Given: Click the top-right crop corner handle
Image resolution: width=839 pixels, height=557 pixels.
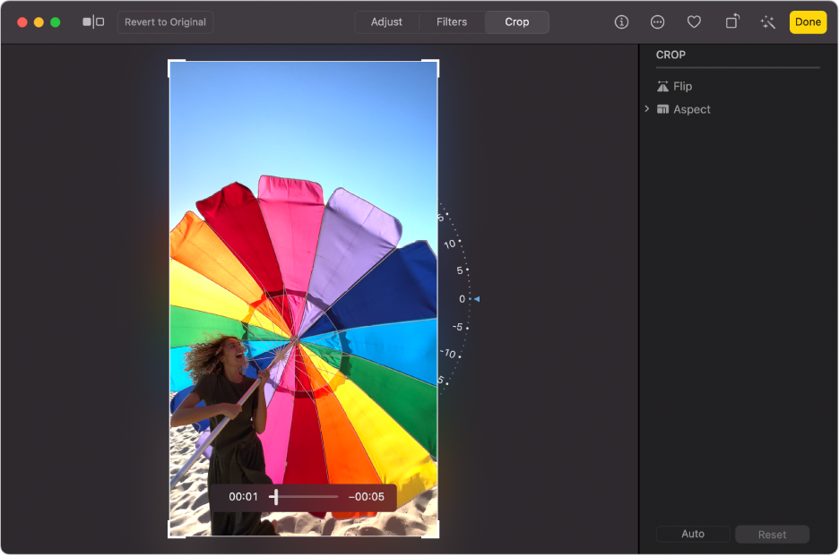Looking at the screenshot, I should (436, 64).
